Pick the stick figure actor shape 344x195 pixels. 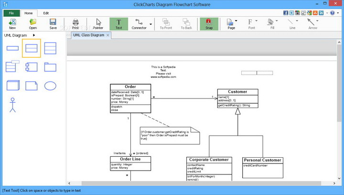pos(12,105)
